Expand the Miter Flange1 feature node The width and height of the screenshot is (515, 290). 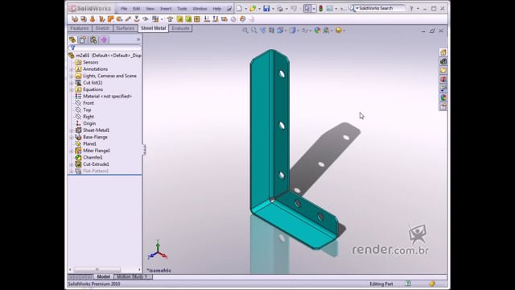72,151
